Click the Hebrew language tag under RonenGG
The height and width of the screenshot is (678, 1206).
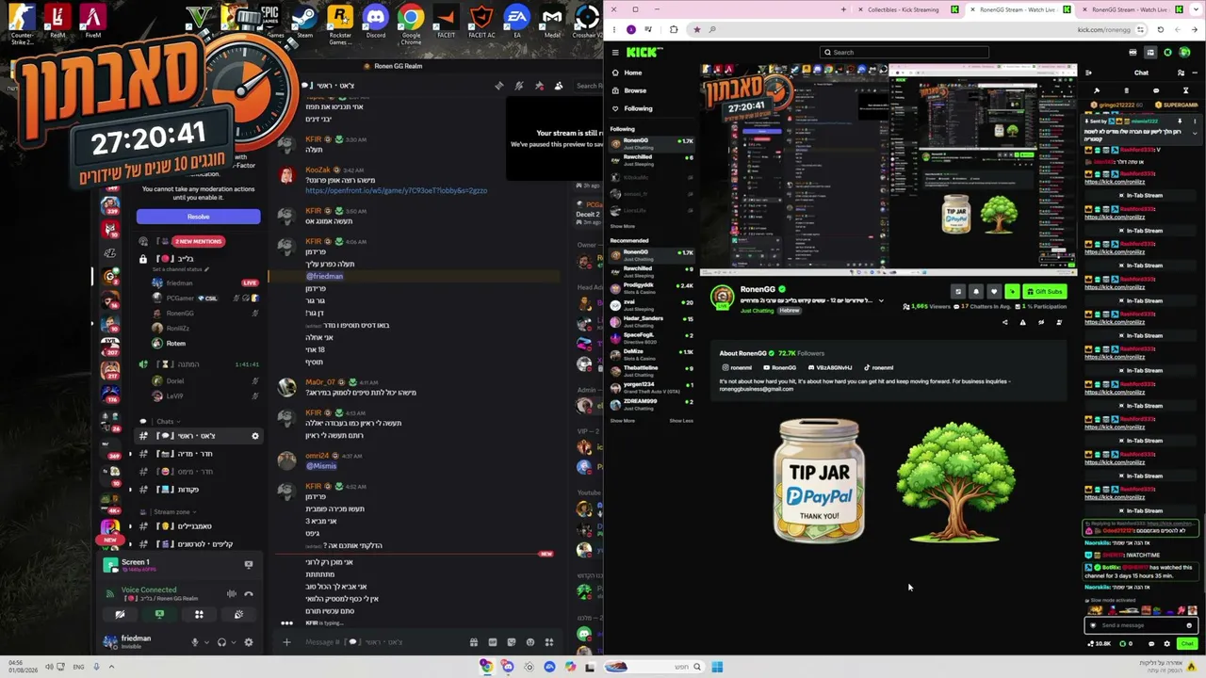789,311
